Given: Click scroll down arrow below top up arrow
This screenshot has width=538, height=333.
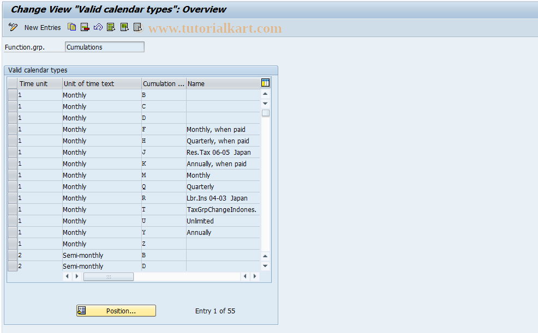Looking at the screenshot, I should pyautogui.click(x=265, y=103).
